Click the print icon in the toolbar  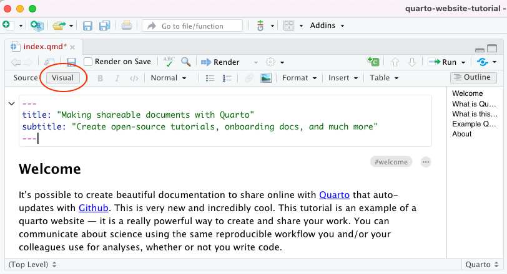pyautogui.click(x=127, y=26)
